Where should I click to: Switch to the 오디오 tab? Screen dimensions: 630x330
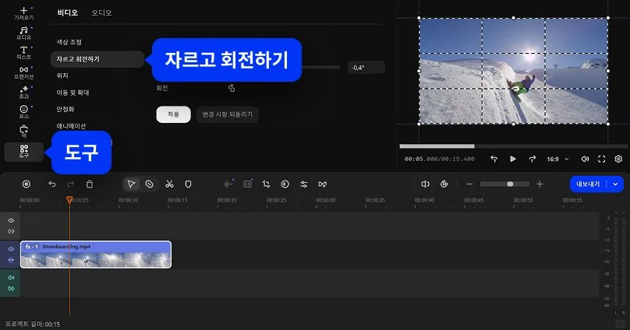(101, 13)
